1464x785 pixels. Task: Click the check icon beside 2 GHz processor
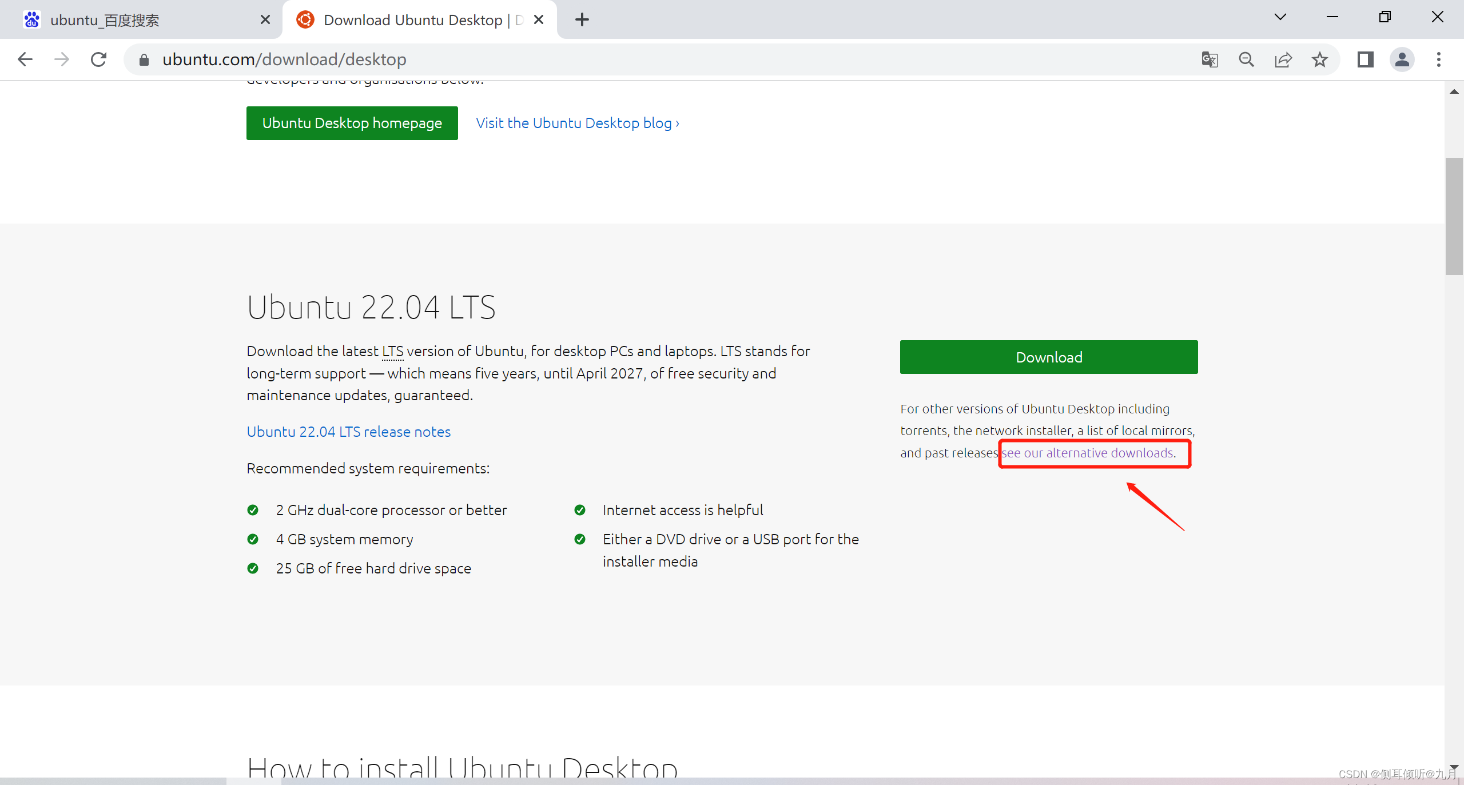[253, 510]
